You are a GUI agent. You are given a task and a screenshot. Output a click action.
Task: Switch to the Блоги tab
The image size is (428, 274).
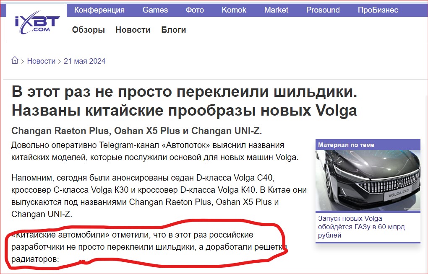pyautogui.click(x=173, y=30)
